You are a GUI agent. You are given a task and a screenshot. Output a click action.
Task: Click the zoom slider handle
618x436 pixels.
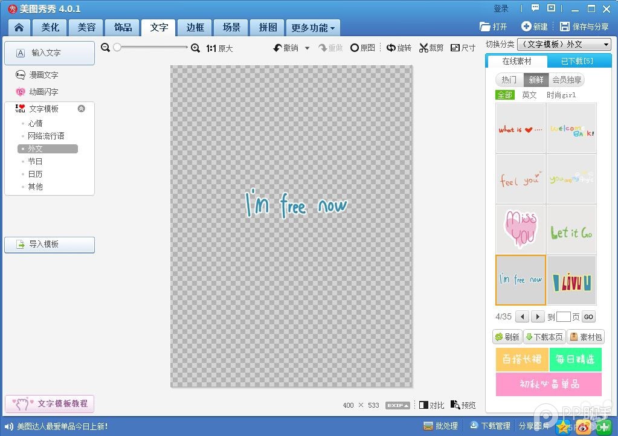(117, 48)
